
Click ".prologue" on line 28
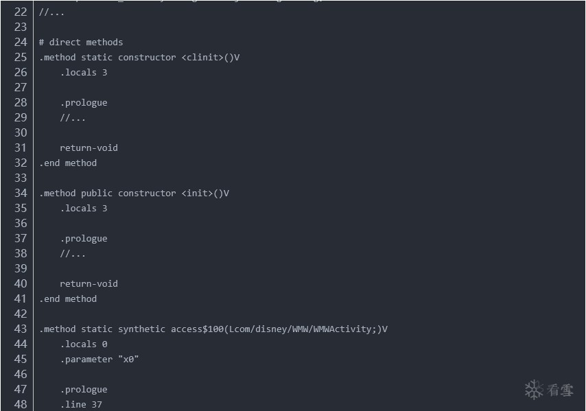pos(84,102)
